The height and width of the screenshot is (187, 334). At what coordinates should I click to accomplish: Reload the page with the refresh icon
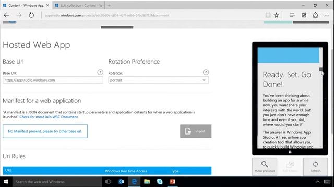coord(31,15)
